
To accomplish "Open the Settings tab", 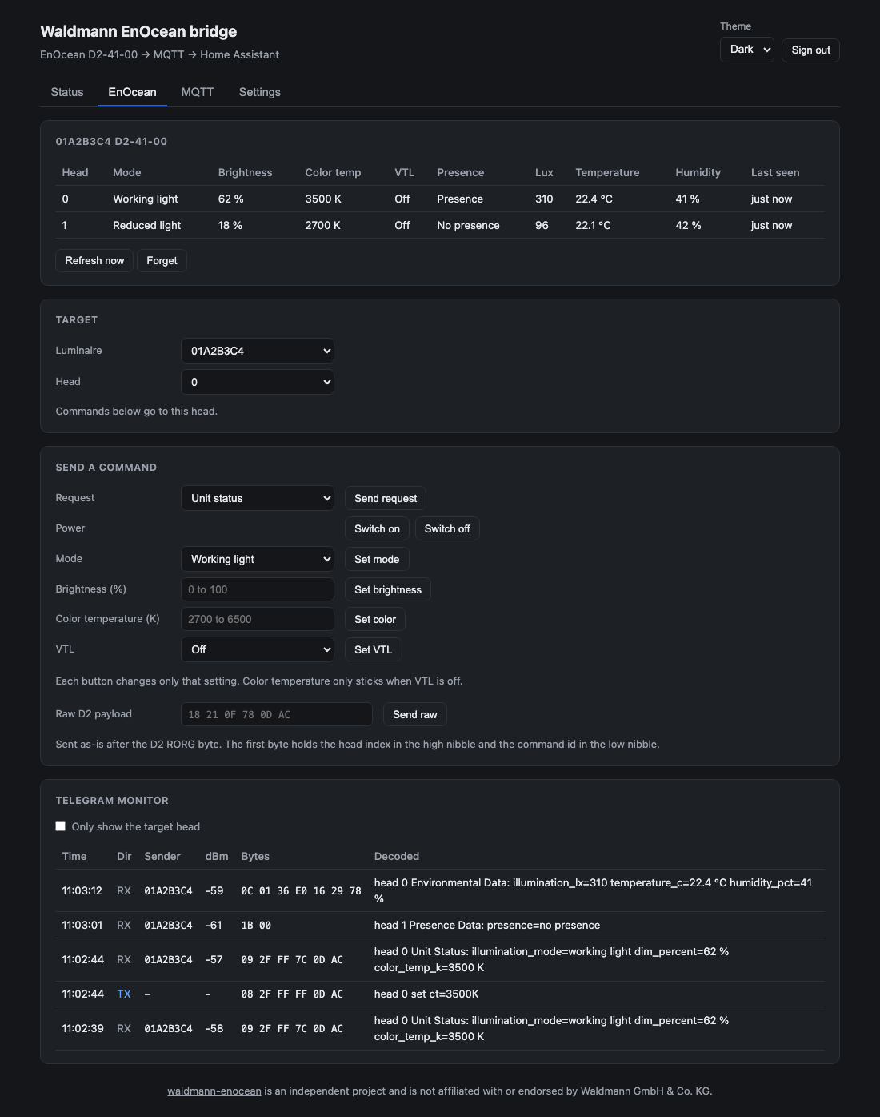I will [260, 92].
